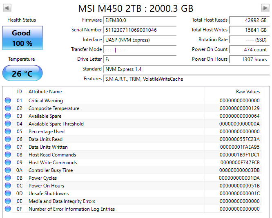Click the previous disk left arrow

point(7,8)
